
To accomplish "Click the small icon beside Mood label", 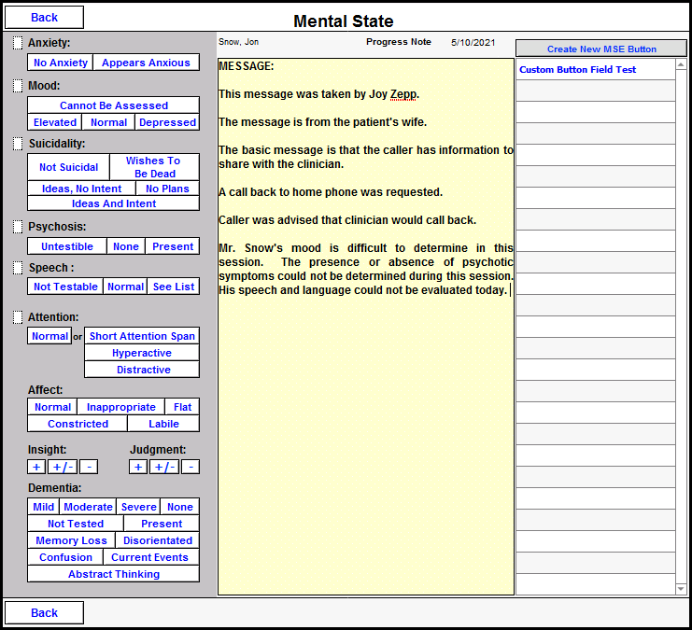I will click(18, 86).
